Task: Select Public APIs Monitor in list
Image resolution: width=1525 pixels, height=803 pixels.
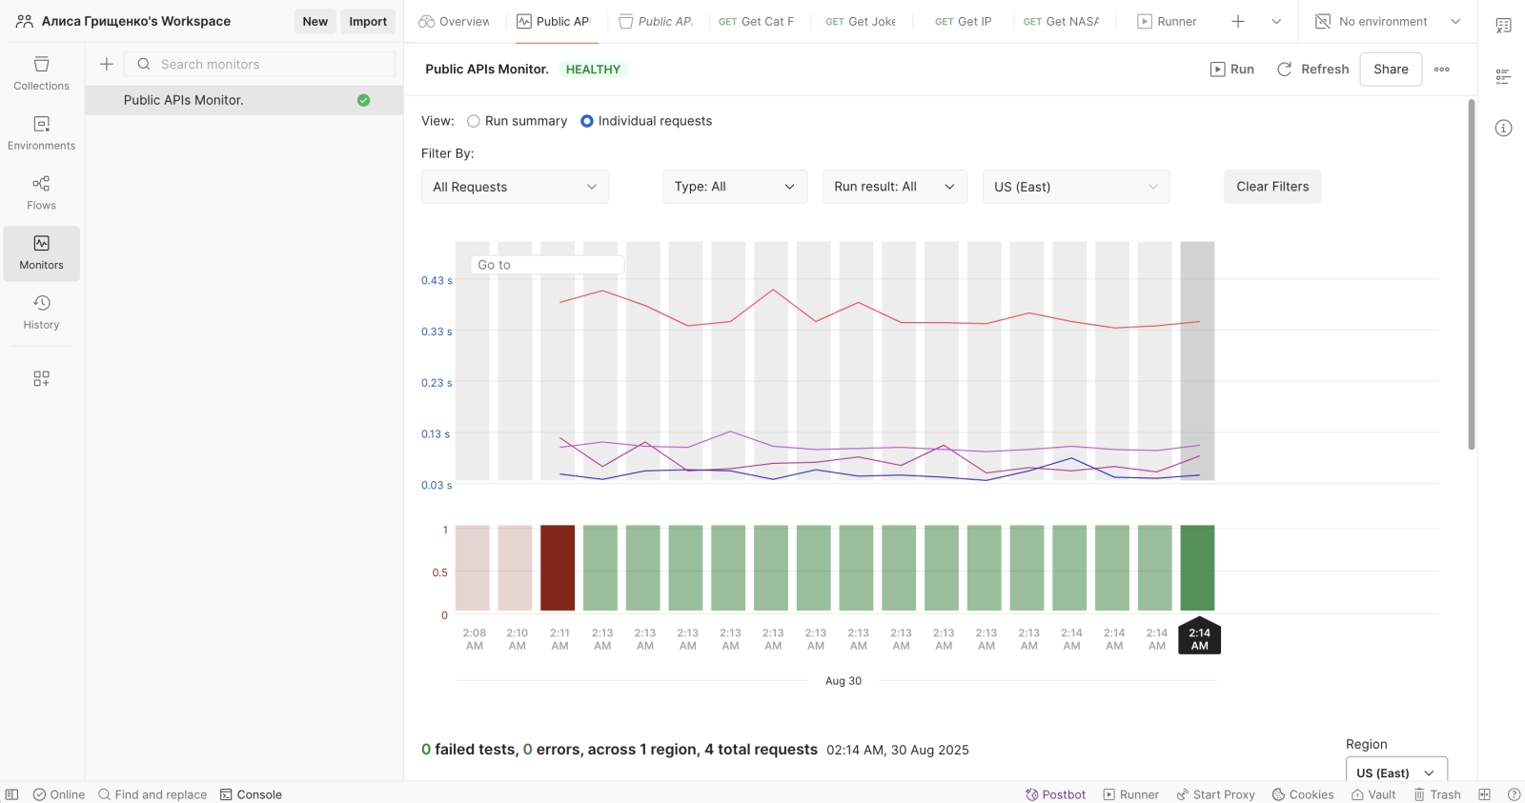Action: tap(244, 100)
